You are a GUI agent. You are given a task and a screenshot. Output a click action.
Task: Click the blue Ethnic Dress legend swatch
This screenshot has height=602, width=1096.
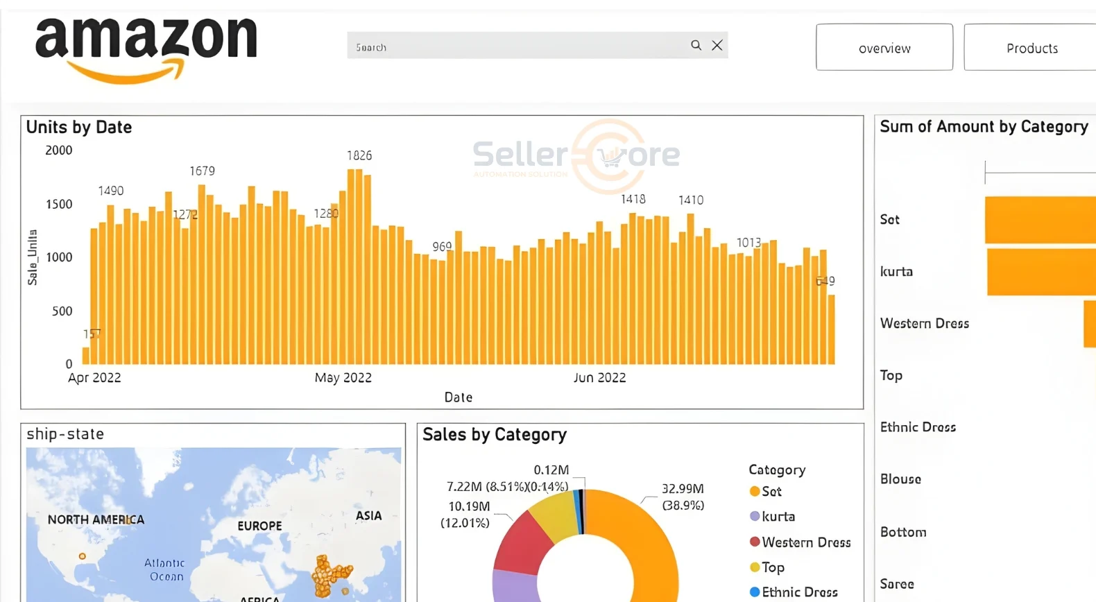pos(755,592)
